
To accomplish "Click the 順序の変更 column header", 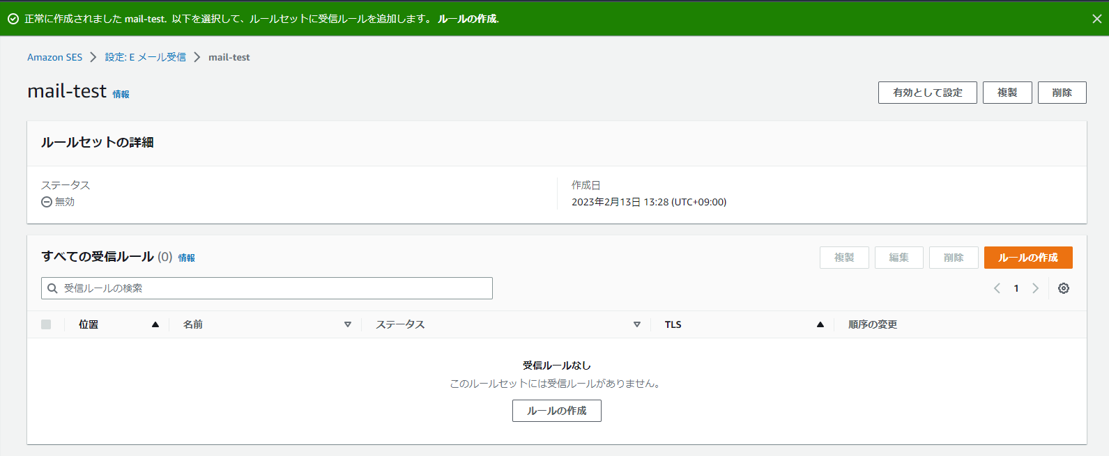I will pos(873,324).
